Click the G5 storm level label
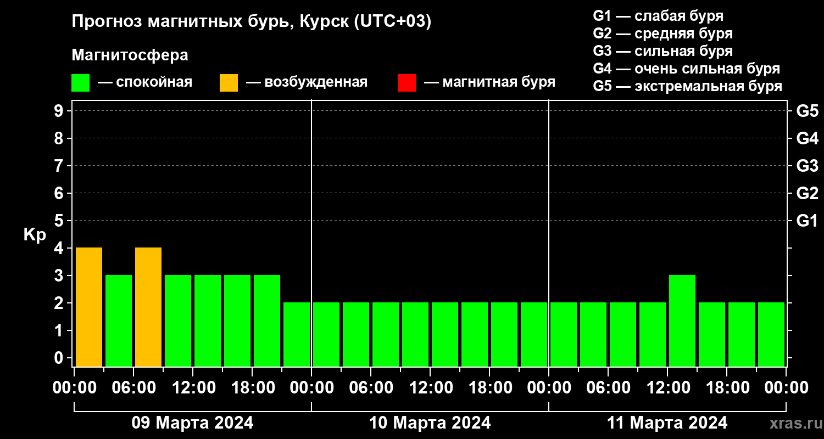The height and width of the screenshot is (439, 824). [807, 111]
